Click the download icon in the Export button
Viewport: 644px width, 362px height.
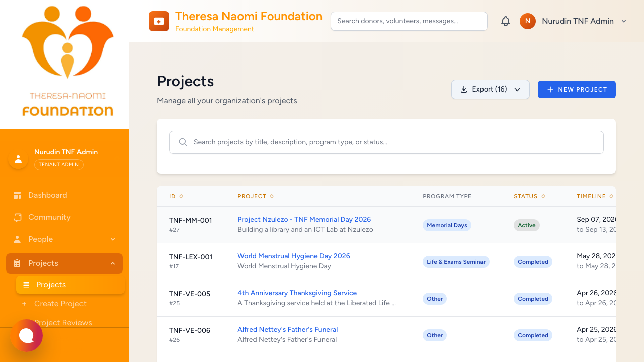(x=464, y=89)
